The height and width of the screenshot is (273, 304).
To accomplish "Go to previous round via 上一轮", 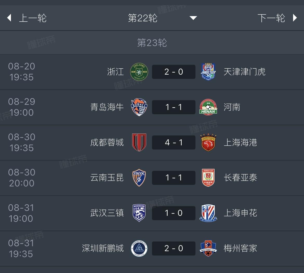I will point(33,18).
